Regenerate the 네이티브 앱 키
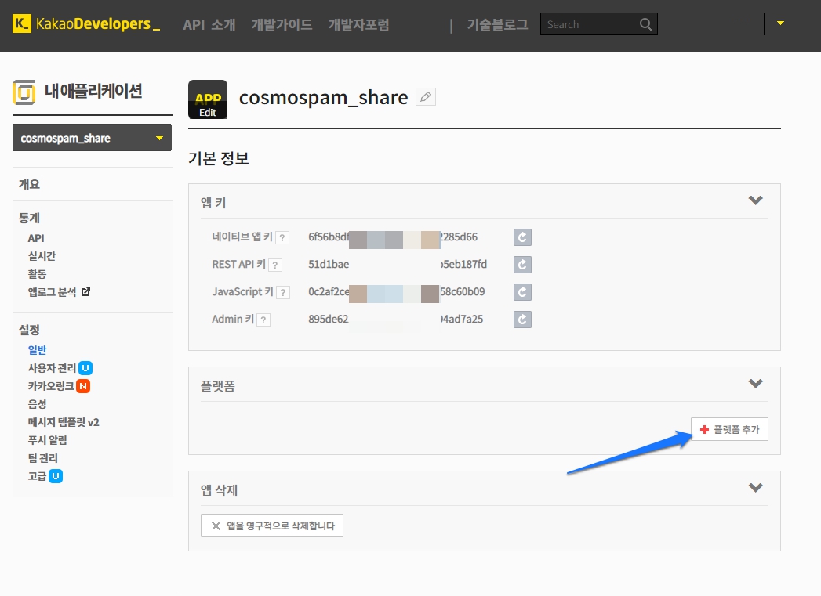 522,237
